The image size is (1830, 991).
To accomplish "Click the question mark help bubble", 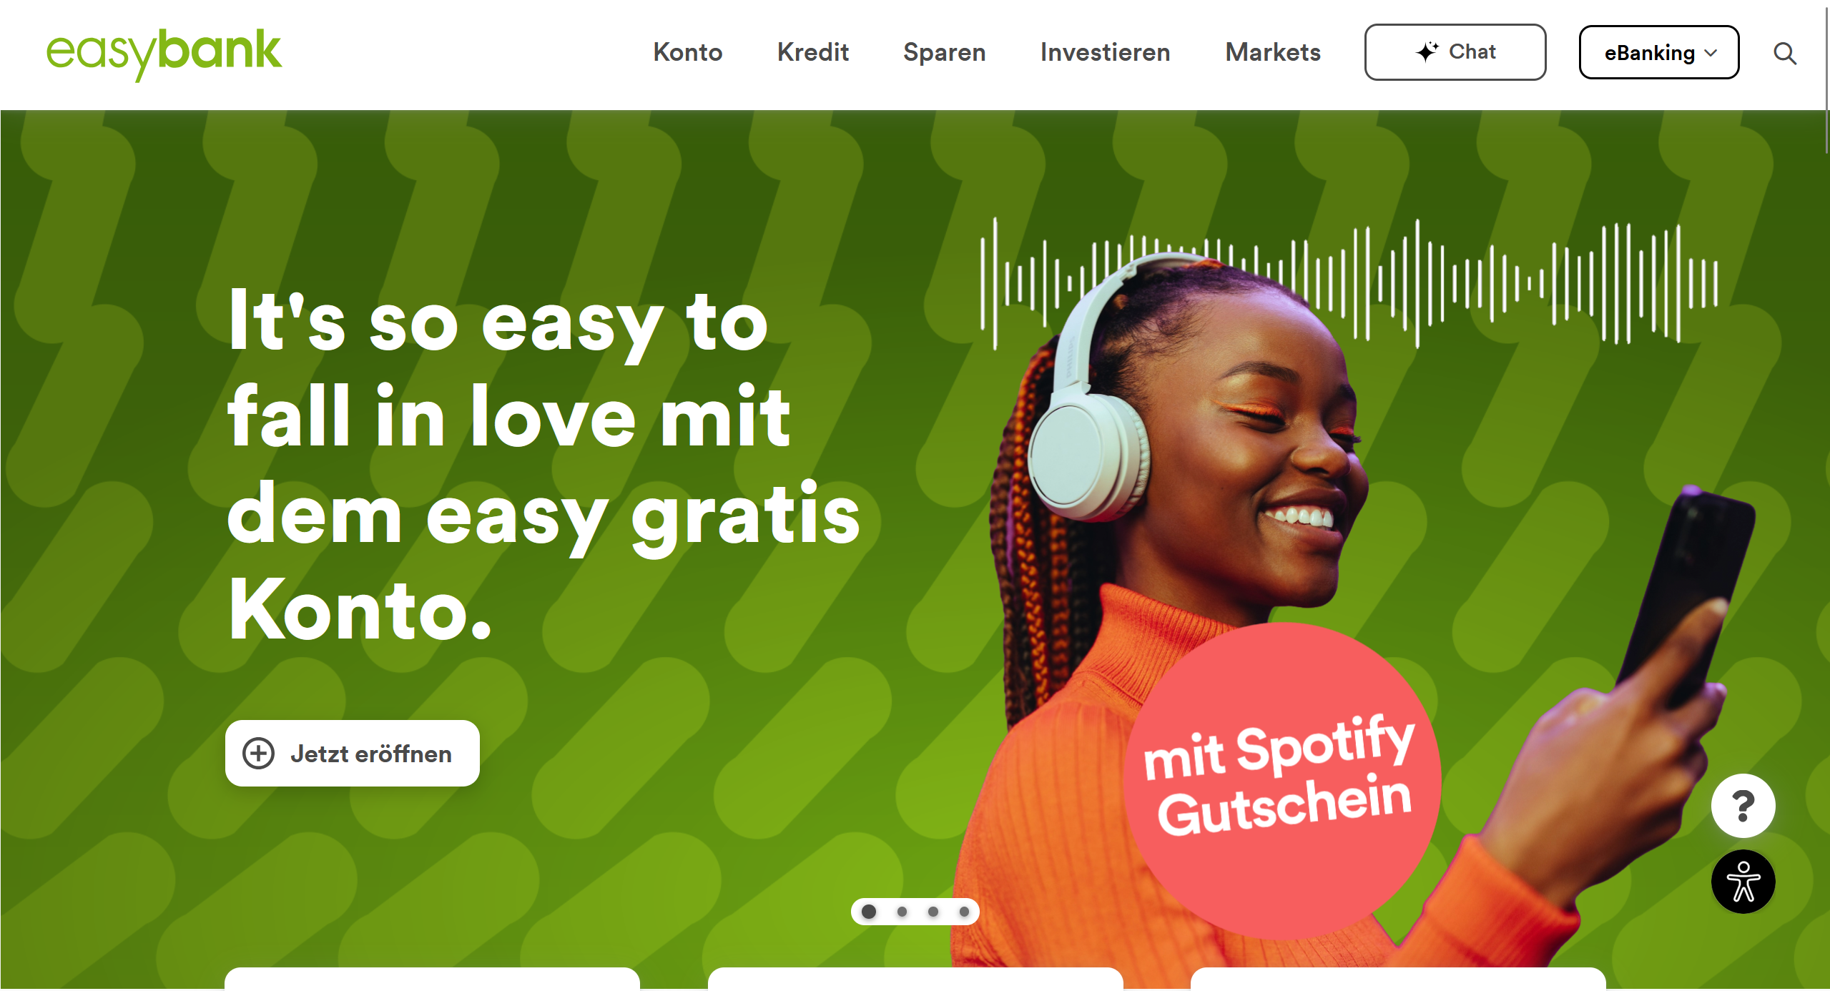I will click(x=1743, y=806).
